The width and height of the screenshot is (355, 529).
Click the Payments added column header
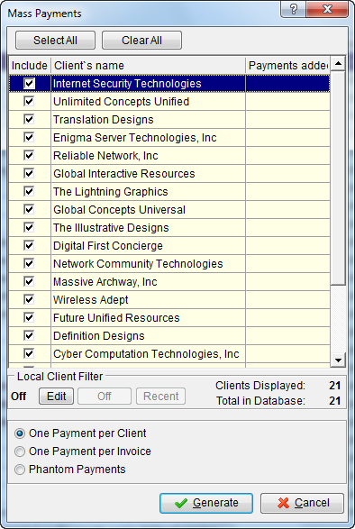point(287,65)
